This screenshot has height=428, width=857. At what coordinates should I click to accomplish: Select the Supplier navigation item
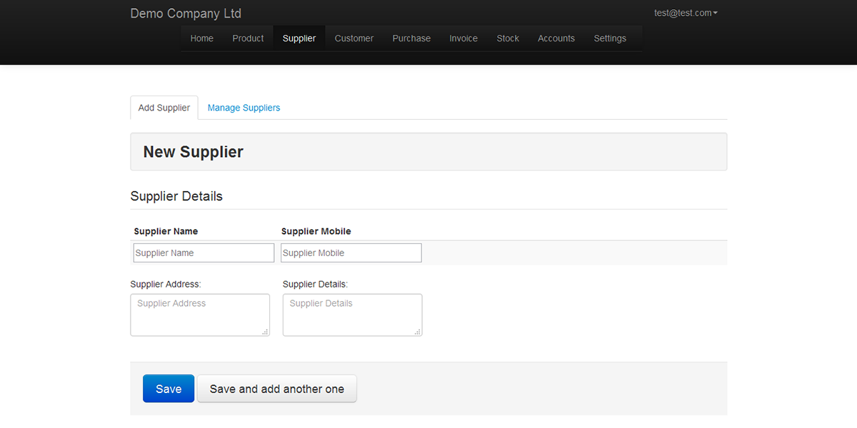[x=299, y=38]
